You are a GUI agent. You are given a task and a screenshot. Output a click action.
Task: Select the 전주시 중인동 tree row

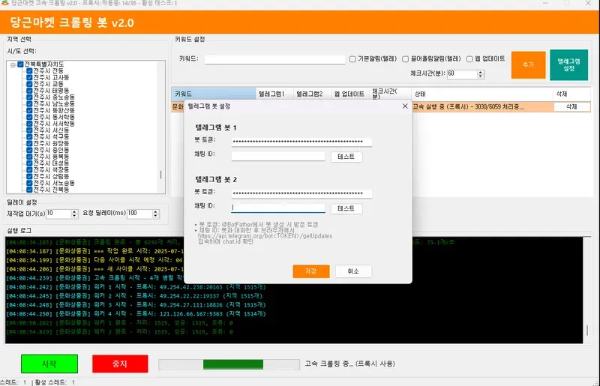pos(51,150)
